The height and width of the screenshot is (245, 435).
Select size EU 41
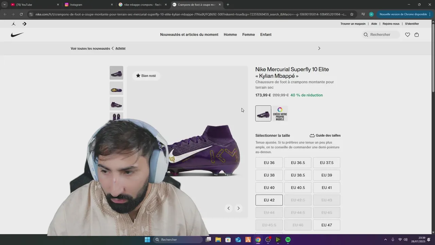[327, 187]
